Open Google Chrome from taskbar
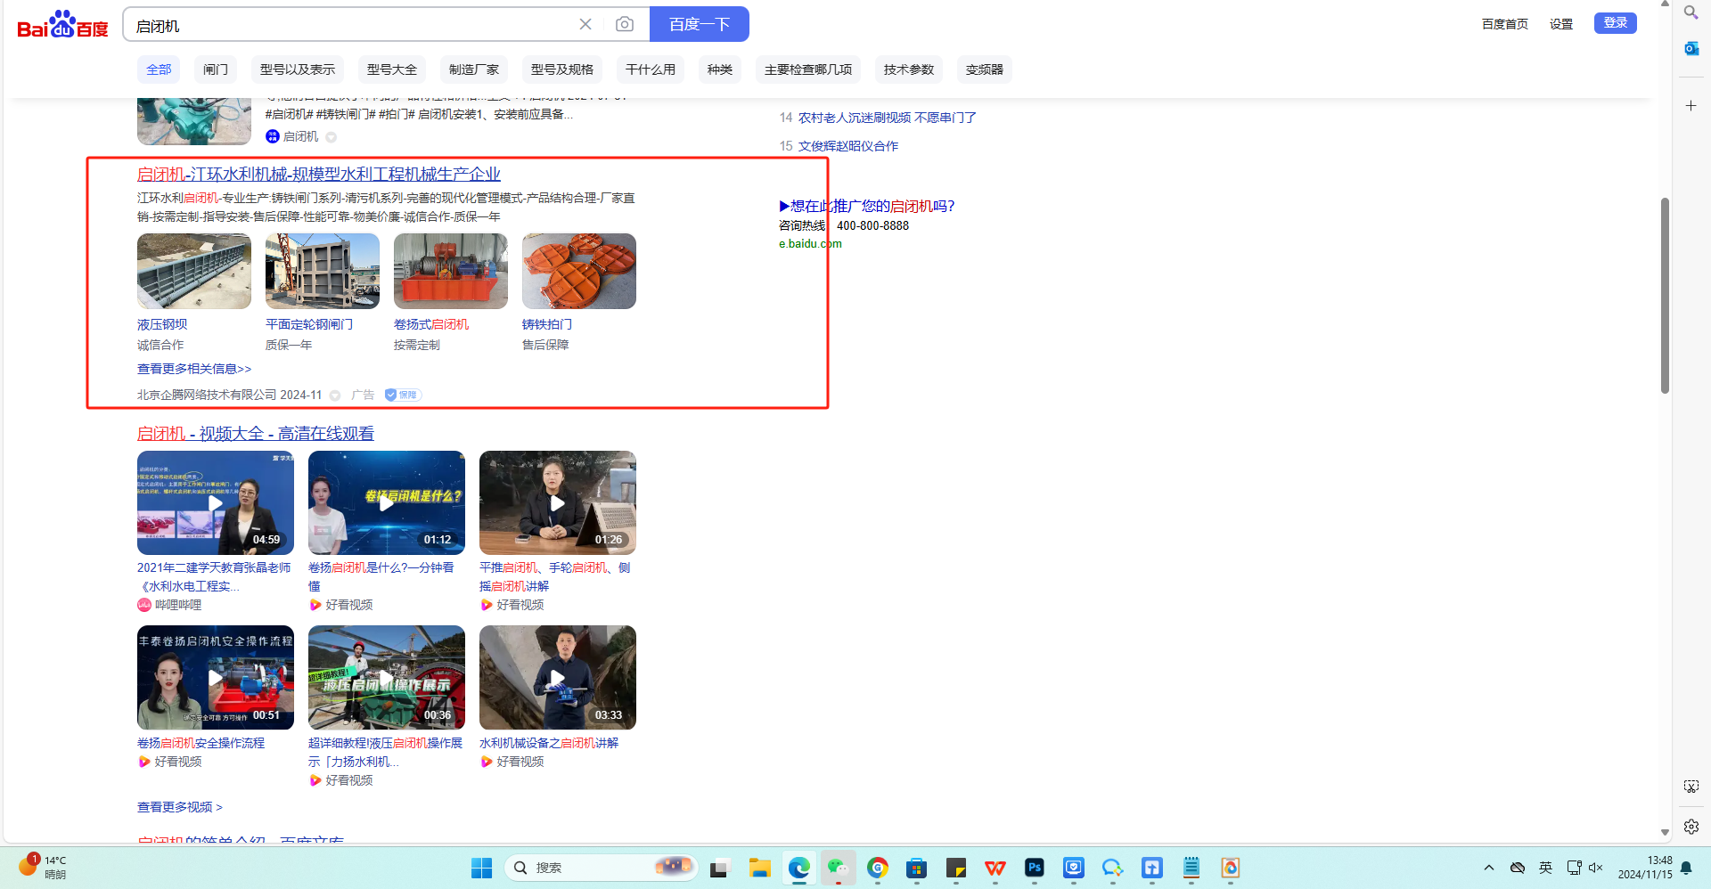 coord(877,868)
